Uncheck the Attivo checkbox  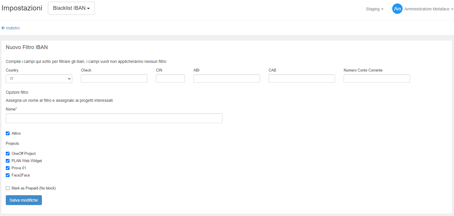[x=8, y=134]
